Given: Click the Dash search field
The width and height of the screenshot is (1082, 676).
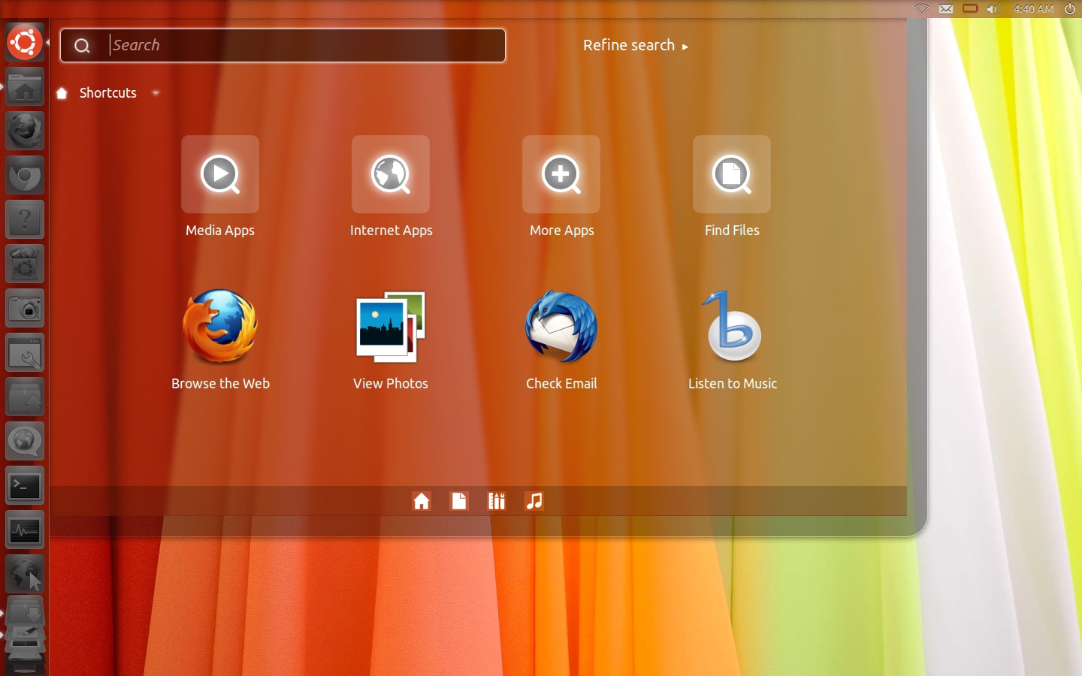Looking at the screenshot, I should click(x=283, y=46).
